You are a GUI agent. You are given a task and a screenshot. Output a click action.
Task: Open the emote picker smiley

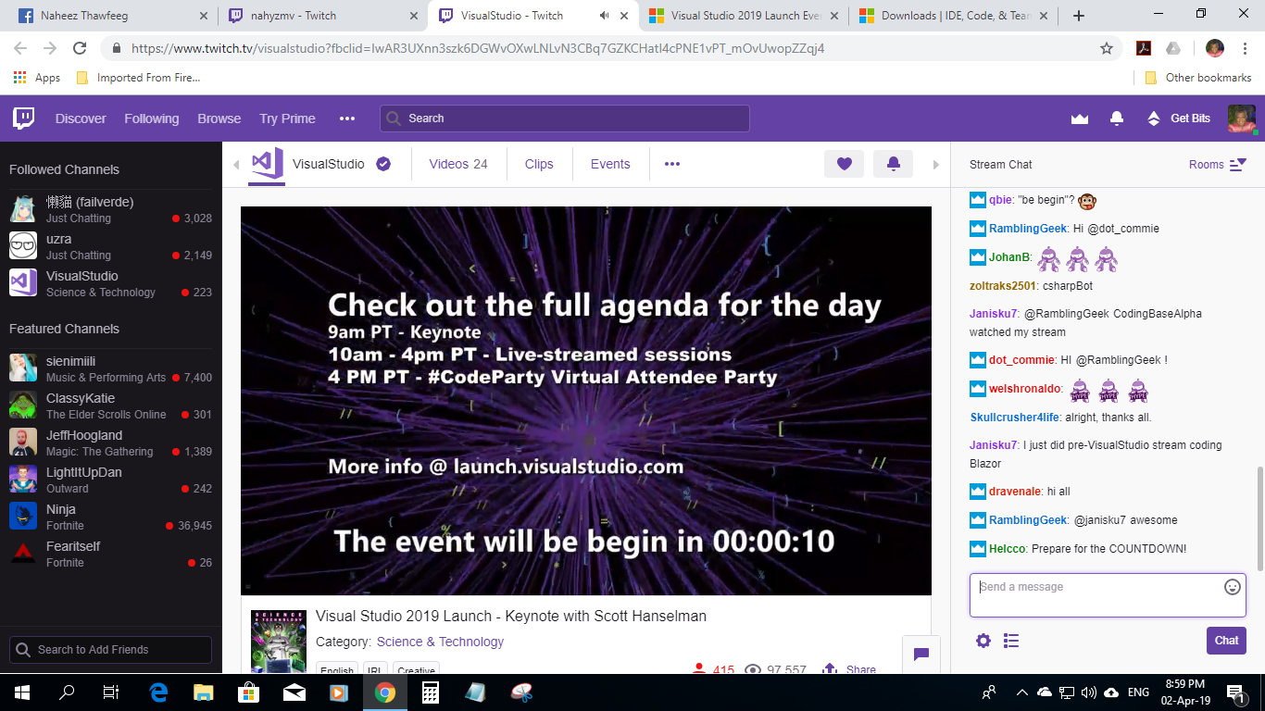(x=1232, y=587)
